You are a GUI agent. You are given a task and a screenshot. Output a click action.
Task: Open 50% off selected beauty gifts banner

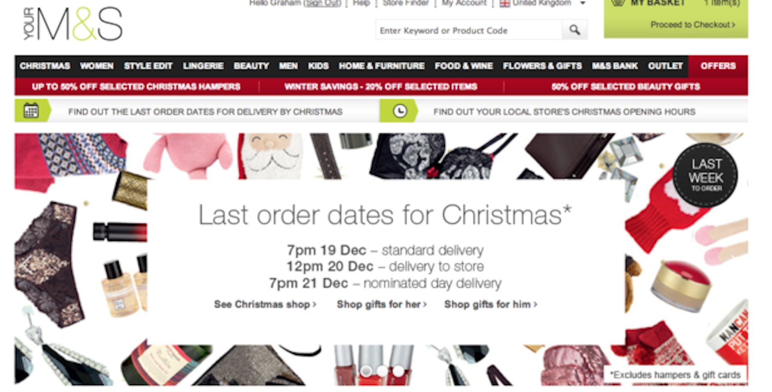tap(626, 86)
